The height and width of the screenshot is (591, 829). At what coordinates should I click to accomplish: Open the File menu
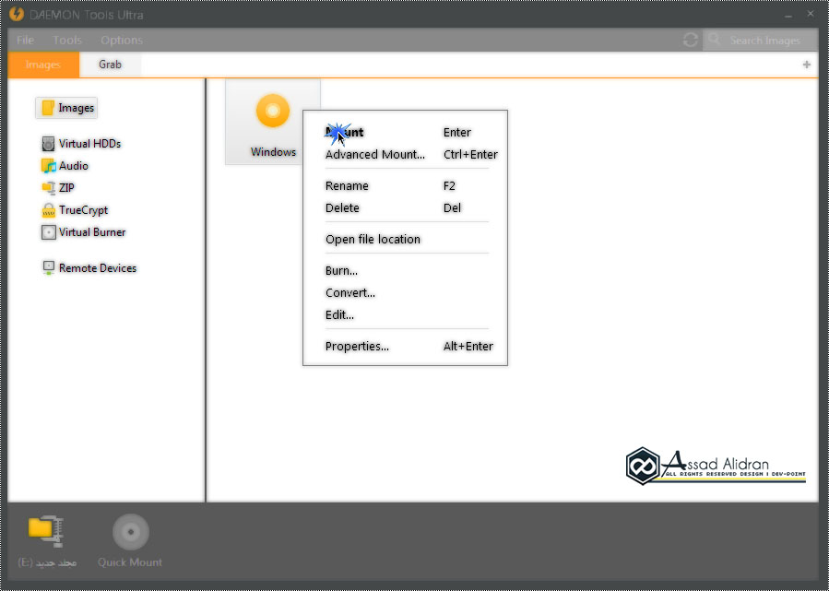(25, 41)
